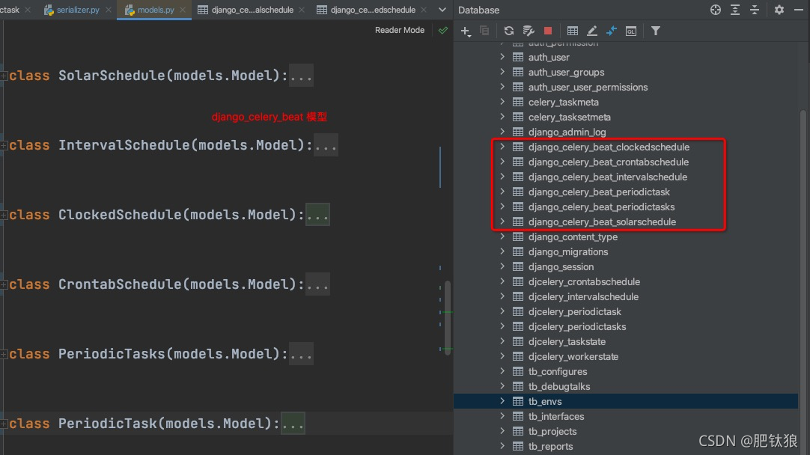Hide the Database panel with minus icon
This screenshot has width=810, height=455.
pos(799,10)
